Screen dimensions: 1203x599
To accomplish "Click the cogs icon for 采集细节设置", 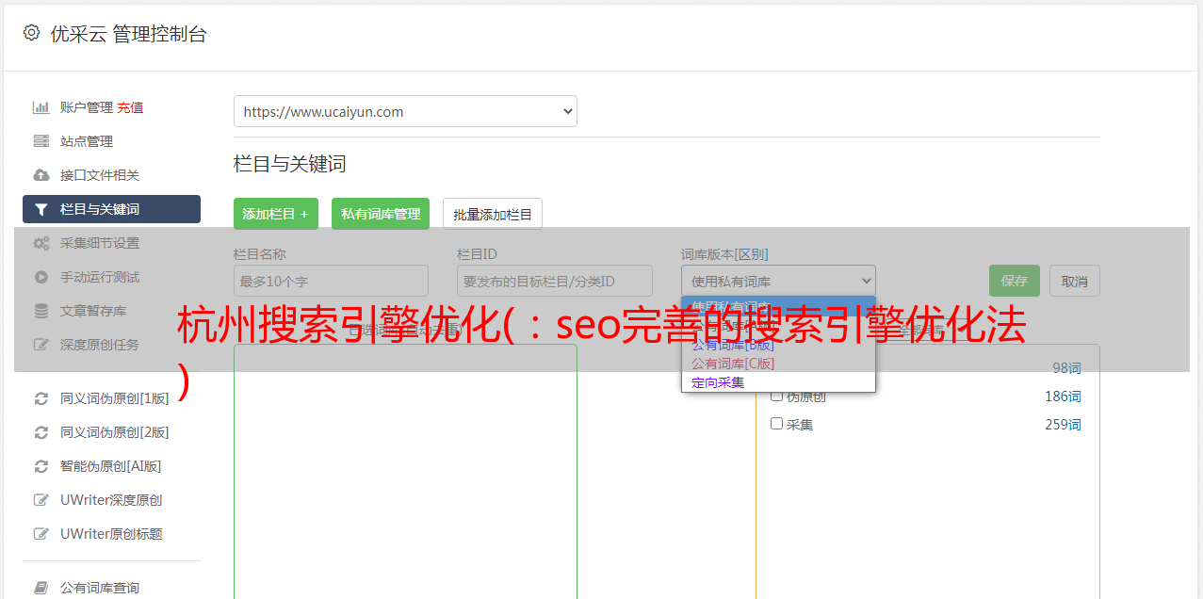I will pos(41,243).
